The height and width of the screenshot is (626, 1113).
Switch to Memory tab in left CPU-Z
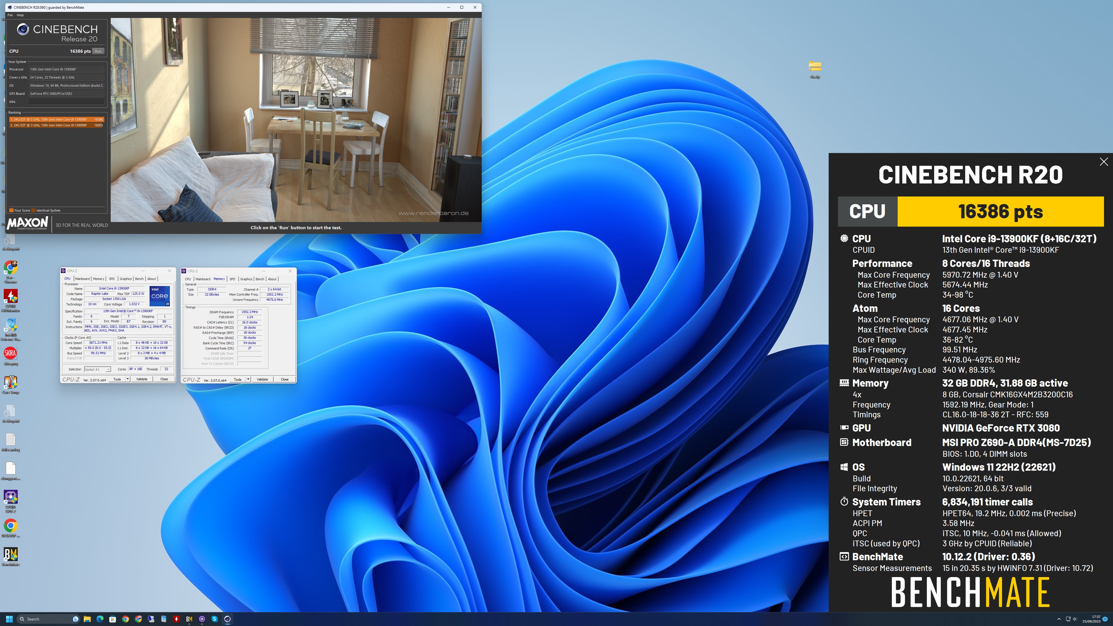click(99, 279)
